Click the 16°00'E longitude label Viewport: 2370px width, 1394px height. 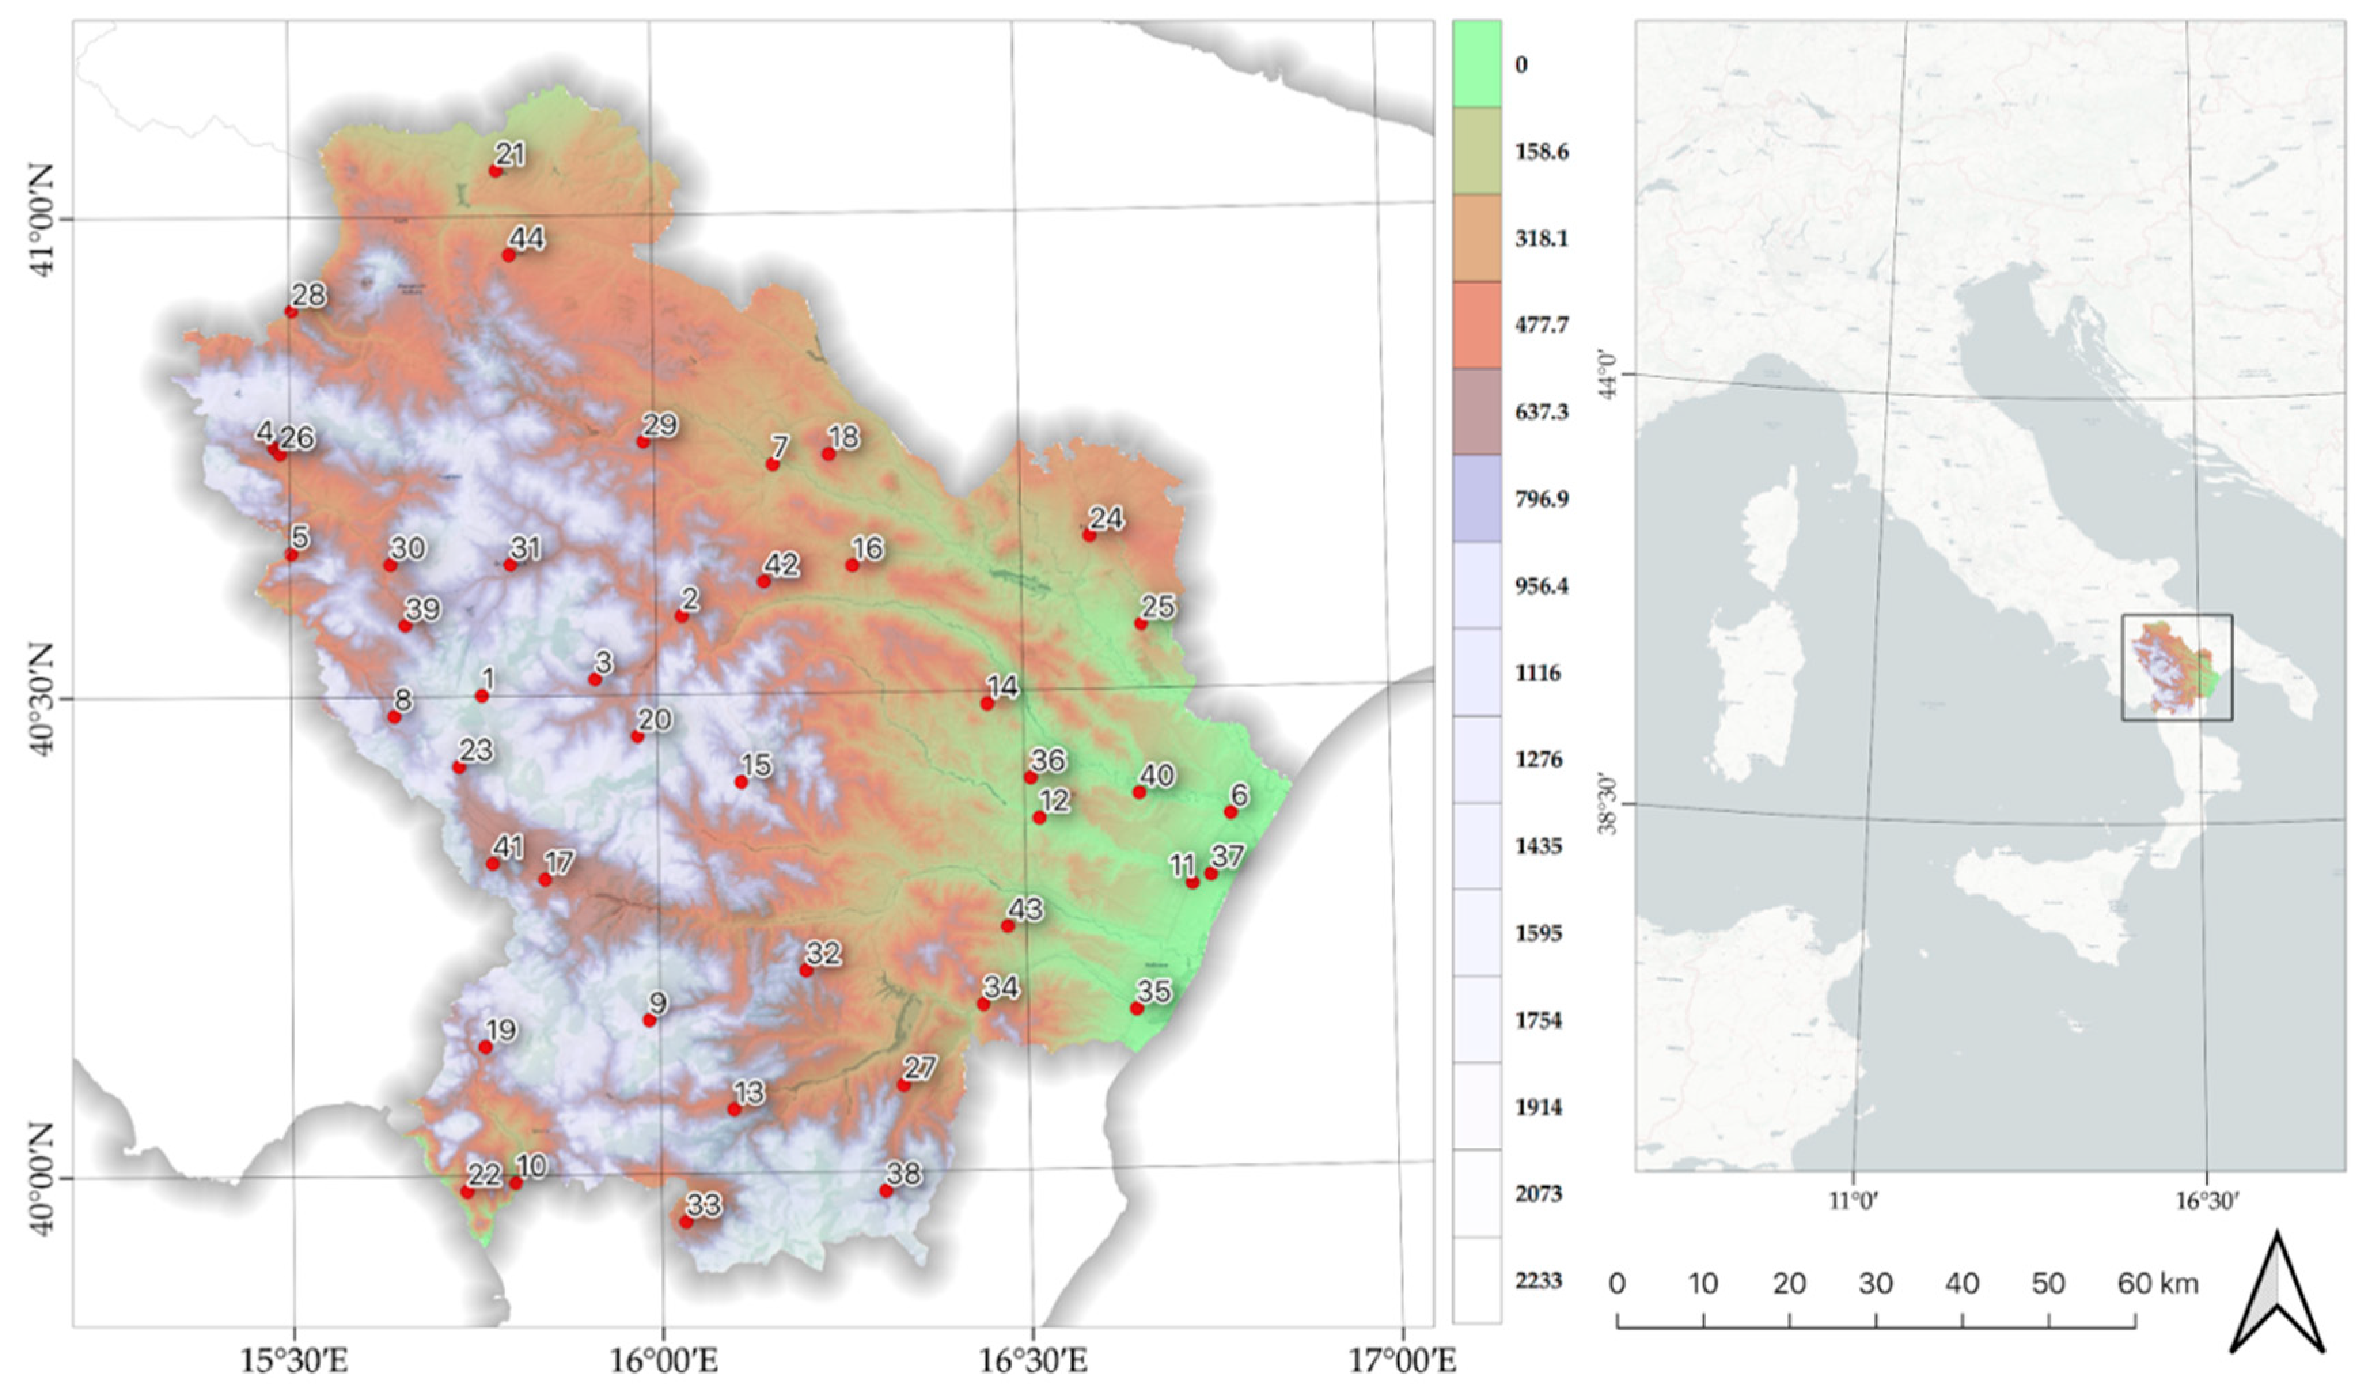pyautogui.click(x=664, y=1360)
